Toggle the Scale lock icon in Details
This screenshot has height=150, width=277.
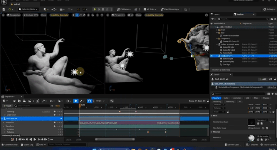coord(228,112)
